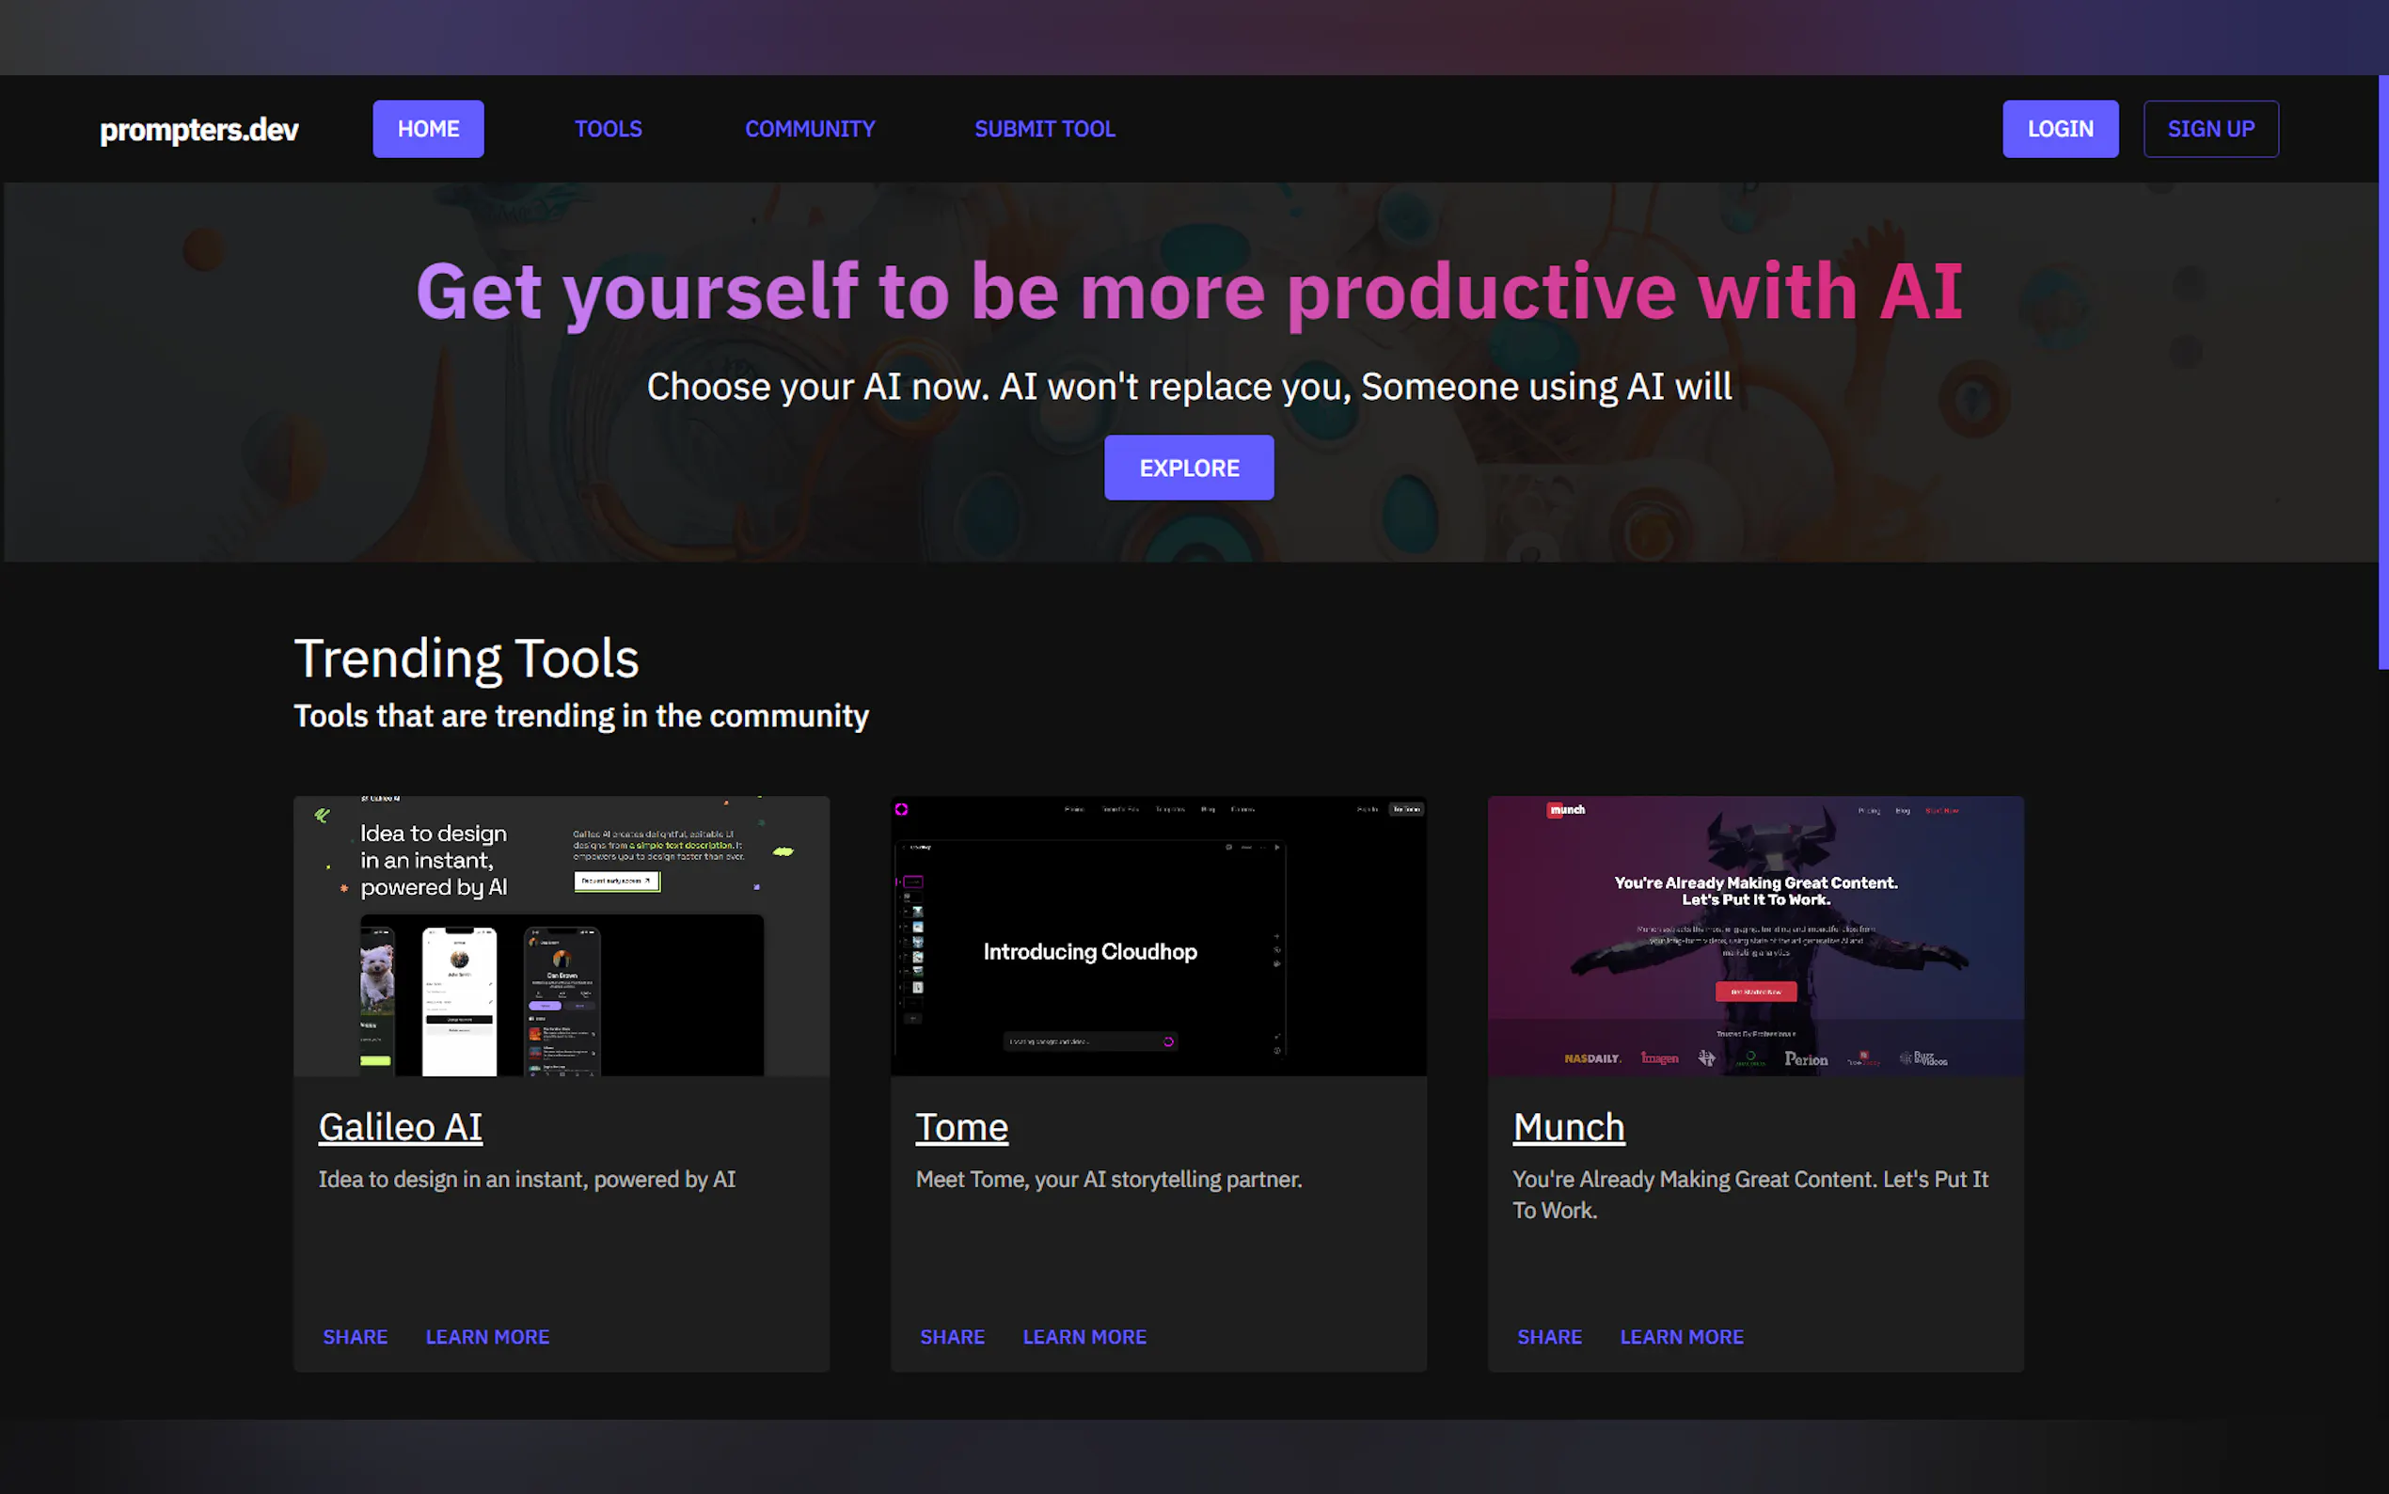This screenshot has width=2389, height=1494.
Task: Click the SIGN UP button
Action: pos(2211,129)
